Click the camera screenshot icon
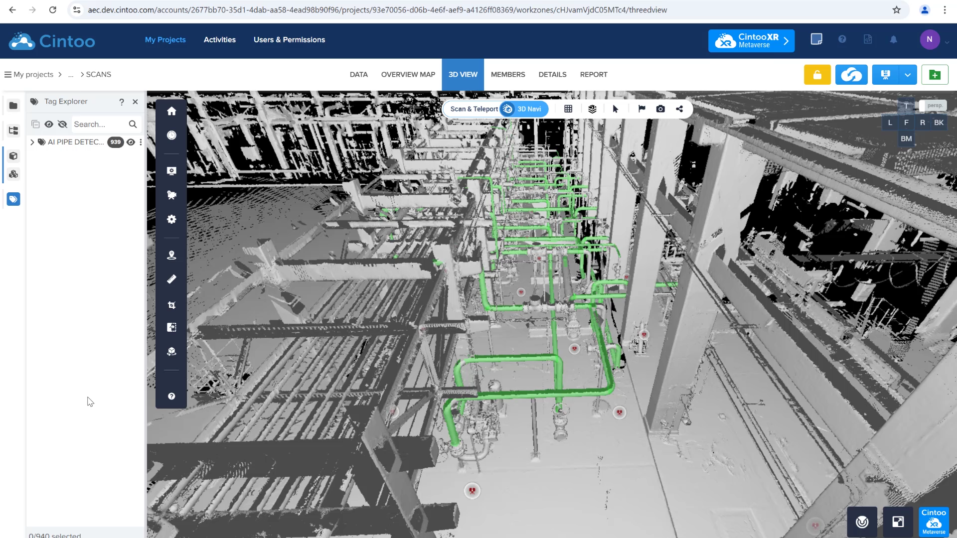Viewport: 957px width, 538px height. click(660, 109)
